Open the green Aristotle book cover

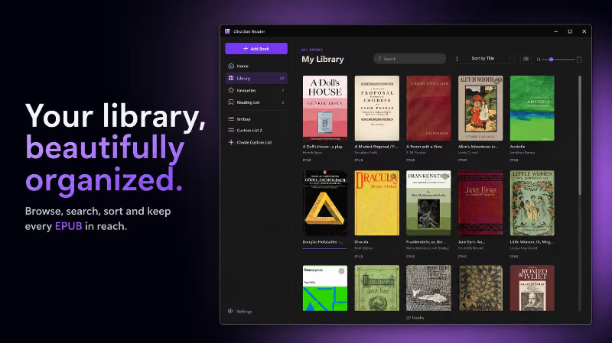click(532, 108)
